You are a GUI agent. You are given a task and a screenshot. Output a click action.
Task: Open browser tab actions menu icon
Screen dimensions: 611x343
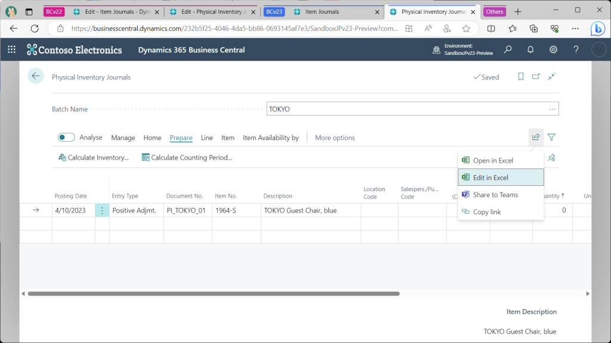point(29,12)
